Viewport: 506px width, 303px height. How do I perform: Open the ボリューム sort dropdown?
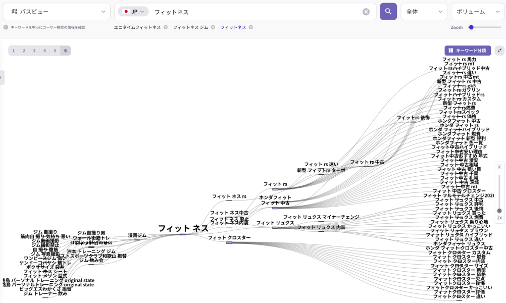tap(477, 11)
